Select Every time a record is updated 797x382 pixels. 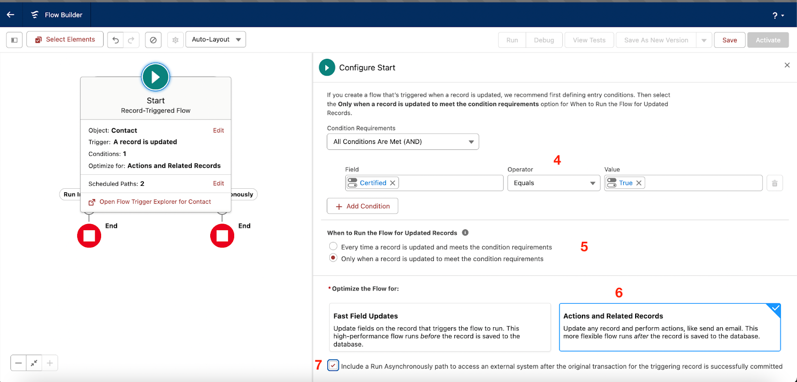333,246
